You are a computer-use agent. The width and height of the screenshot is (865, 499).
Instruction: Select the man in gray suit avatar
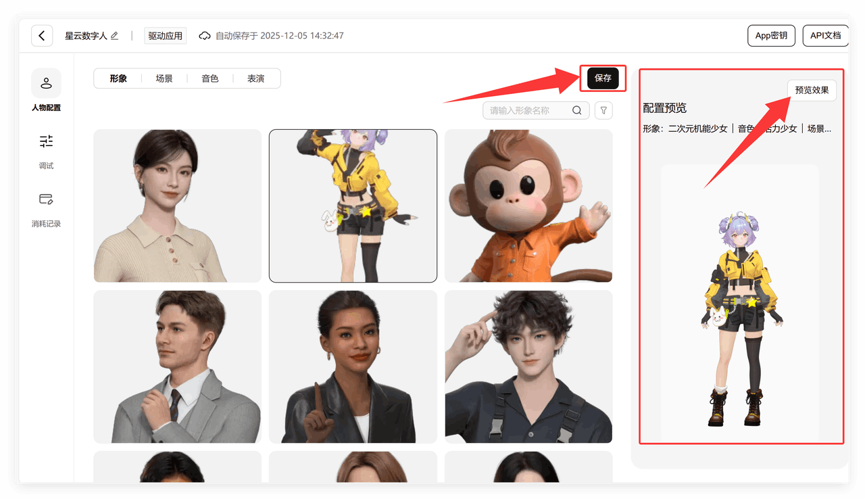(178, 366)
